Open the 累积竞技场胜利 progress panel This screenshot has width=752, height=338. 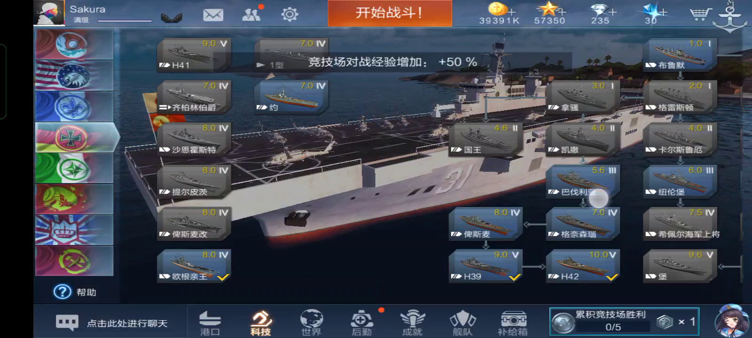click(x=625, y=321)
